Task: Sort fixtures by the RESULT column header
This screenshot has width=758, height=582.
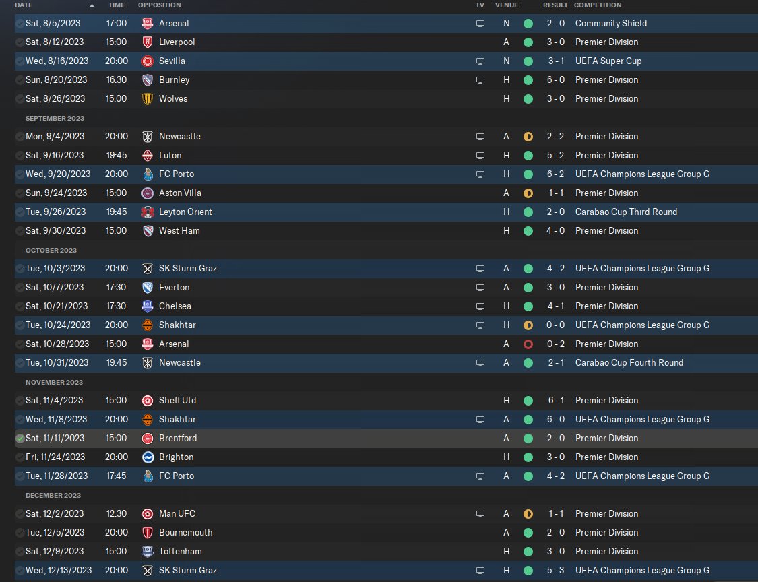Action: point(555,5)
